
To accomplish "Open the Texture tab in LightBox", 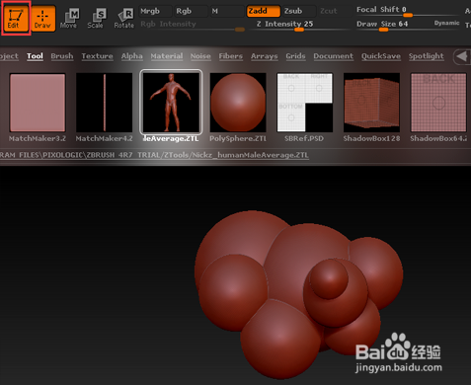I will [97, 56].
